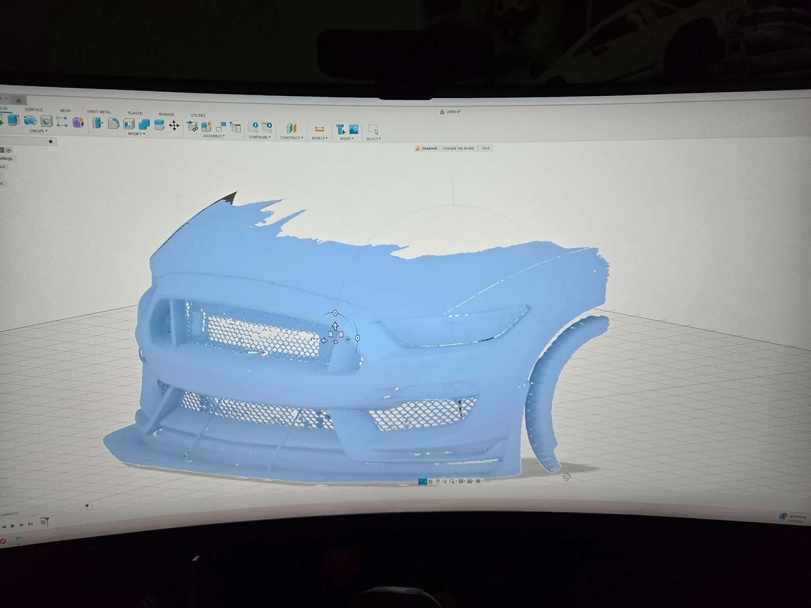Screen dimensions: 811x608
Task: Open the Bill of Materials table icon
Action: click(235, 127)
